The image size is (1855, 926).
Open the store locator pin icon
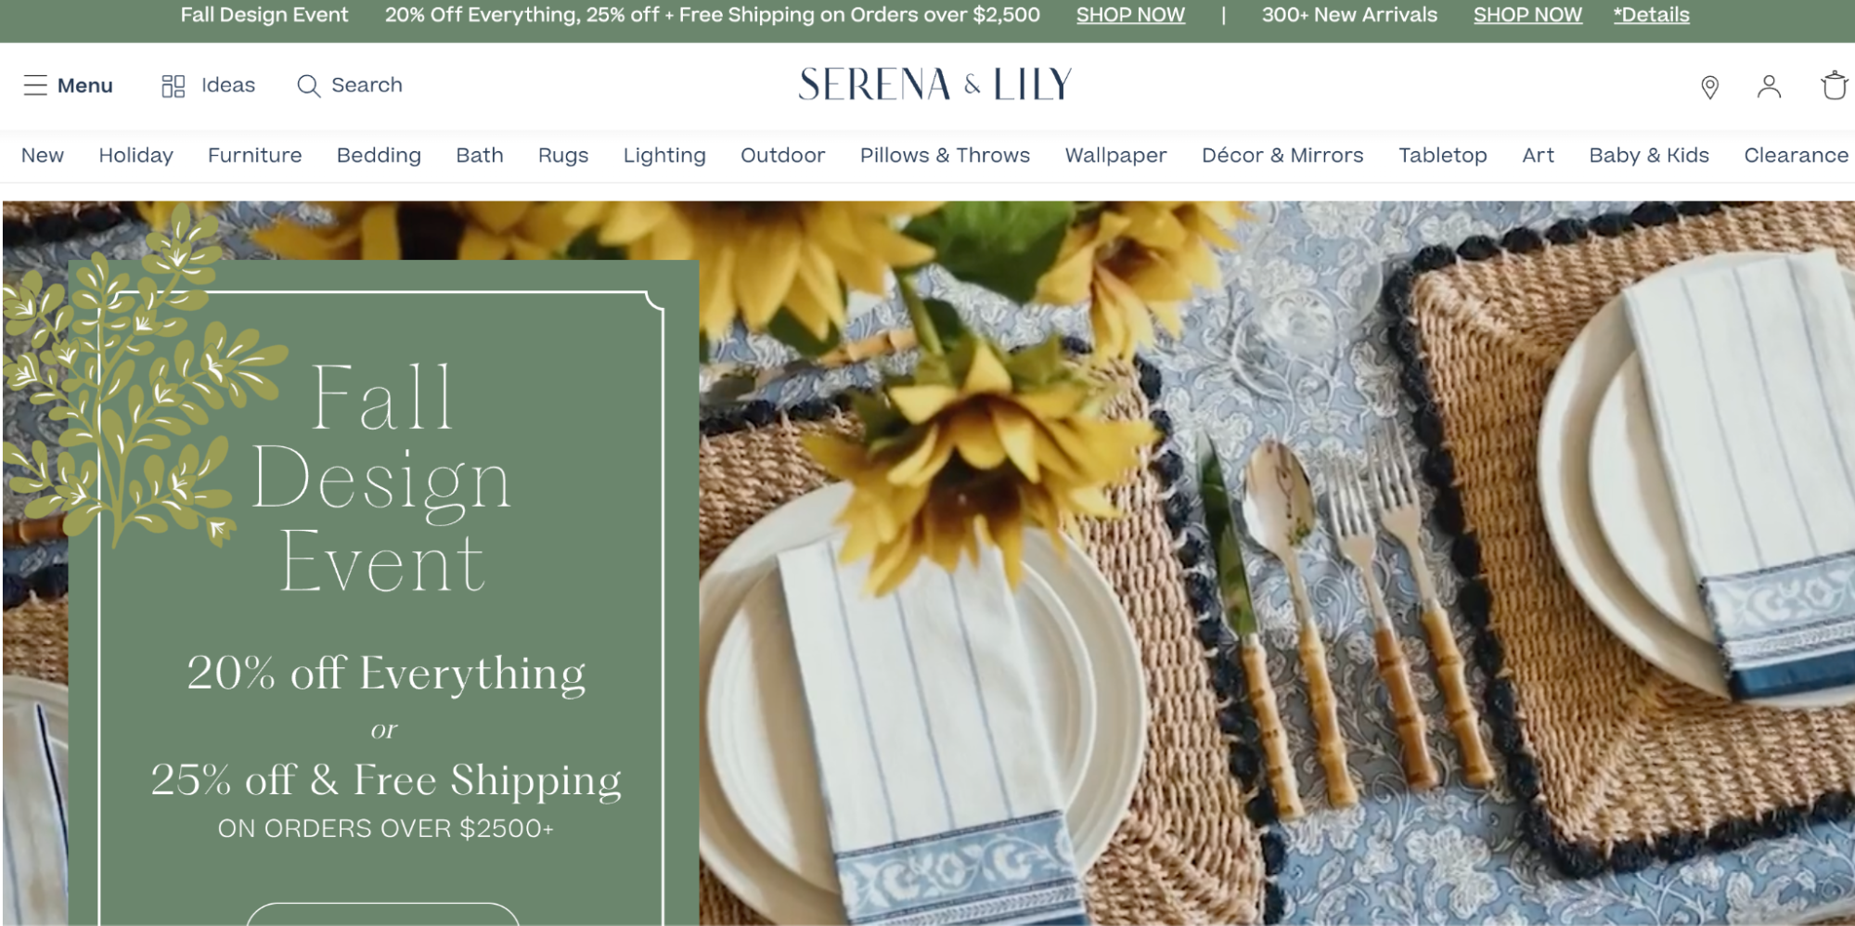click(1709, 87)
